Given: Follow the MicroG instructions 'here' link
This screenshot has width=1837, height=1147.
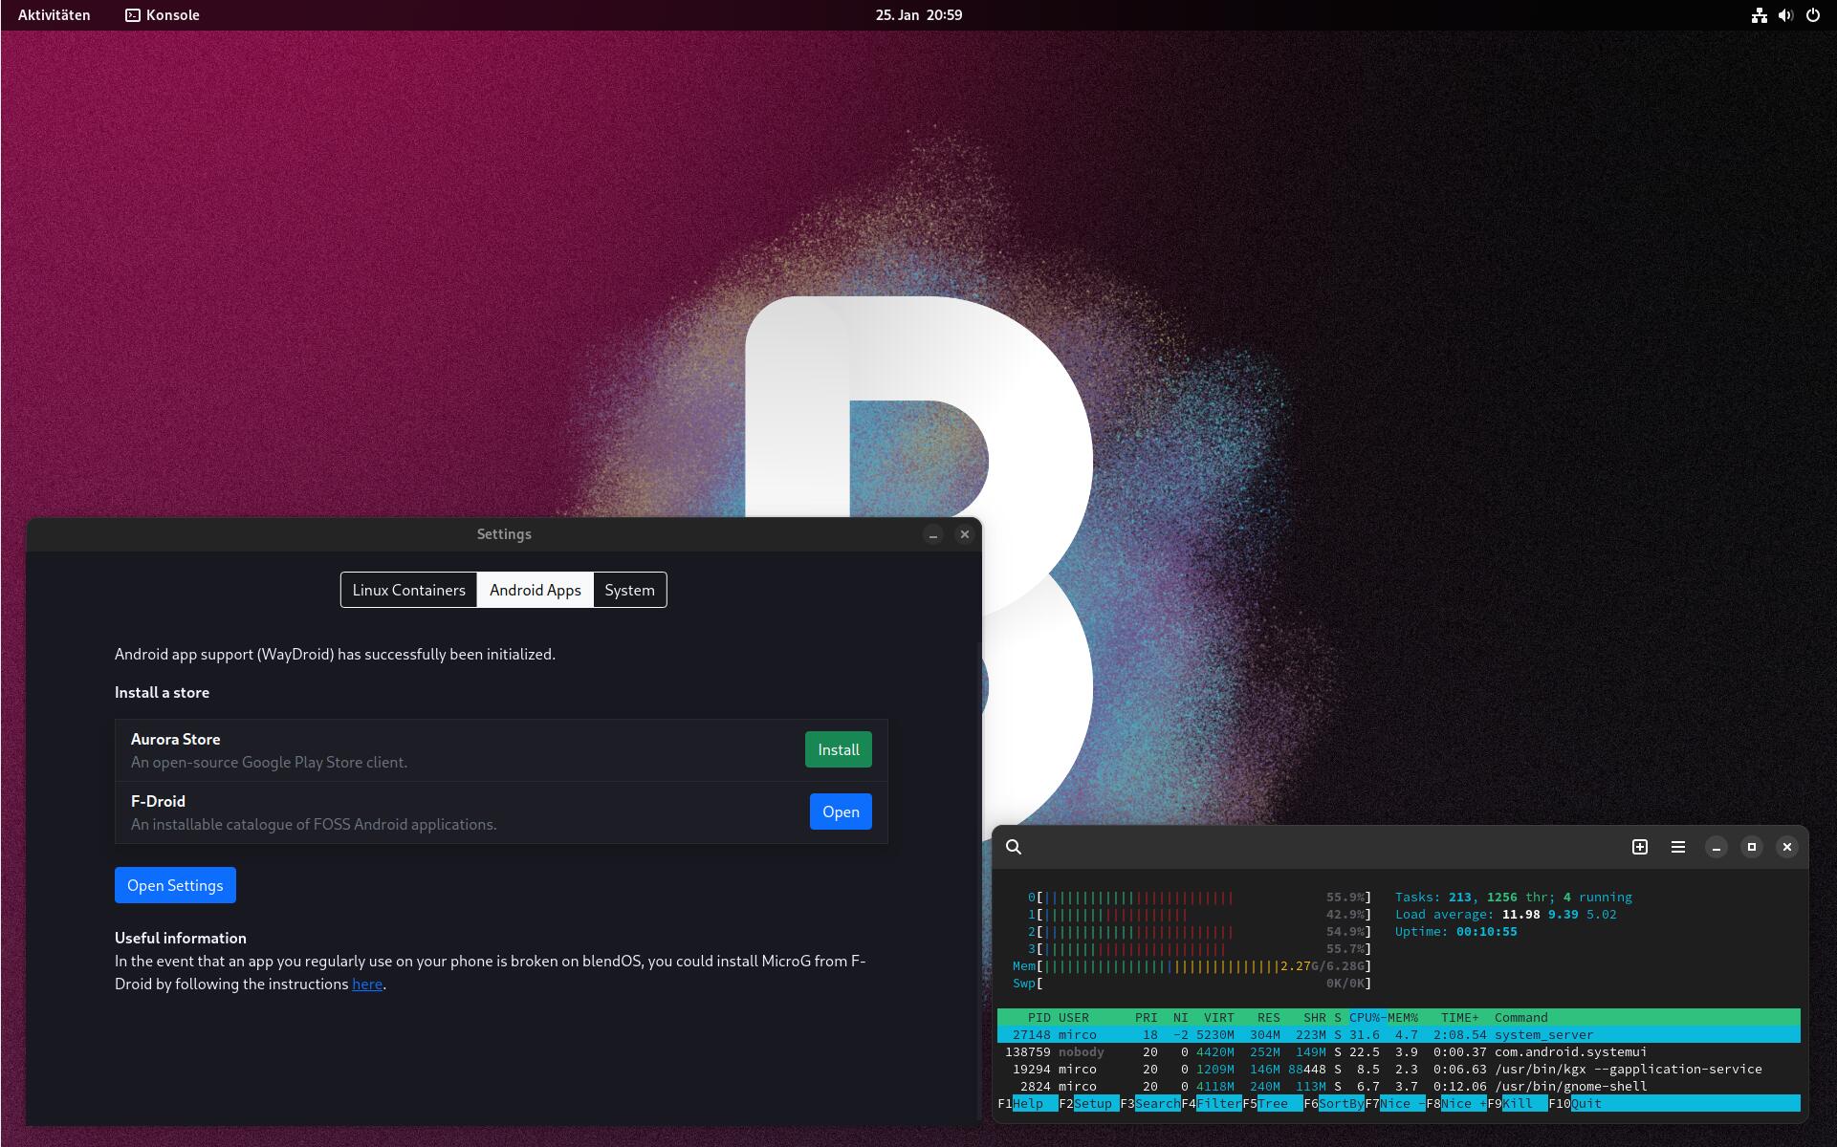Looking at the screenshot, I should coord(367,984).
